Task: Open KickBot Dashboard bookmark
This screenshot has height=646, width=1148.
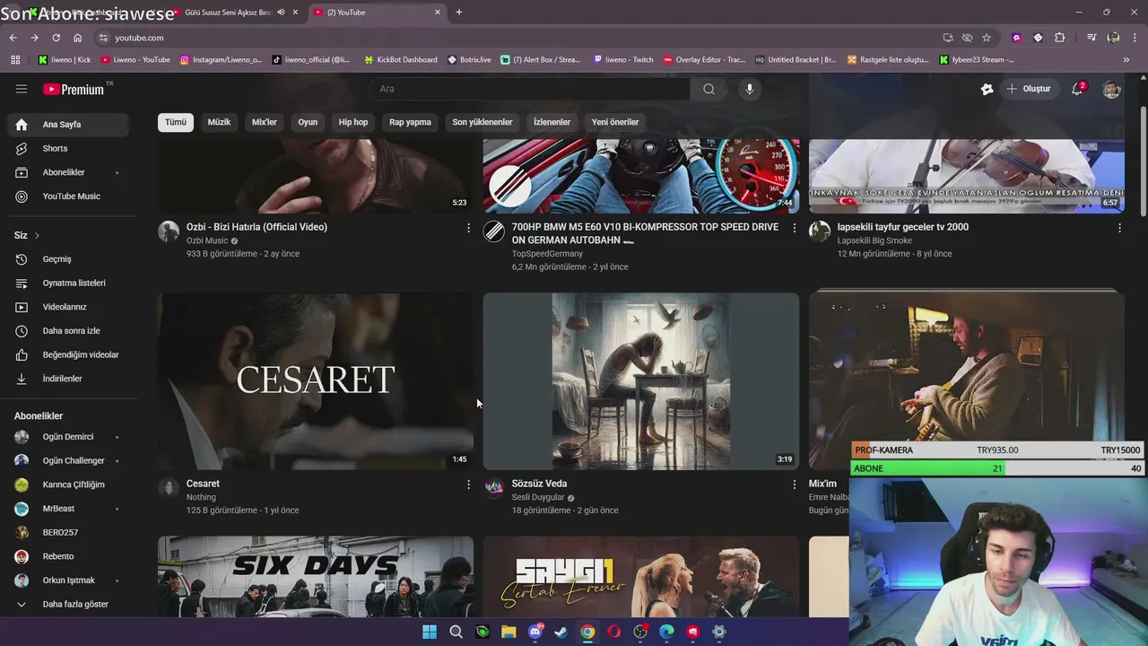Action: pos(400,60)
